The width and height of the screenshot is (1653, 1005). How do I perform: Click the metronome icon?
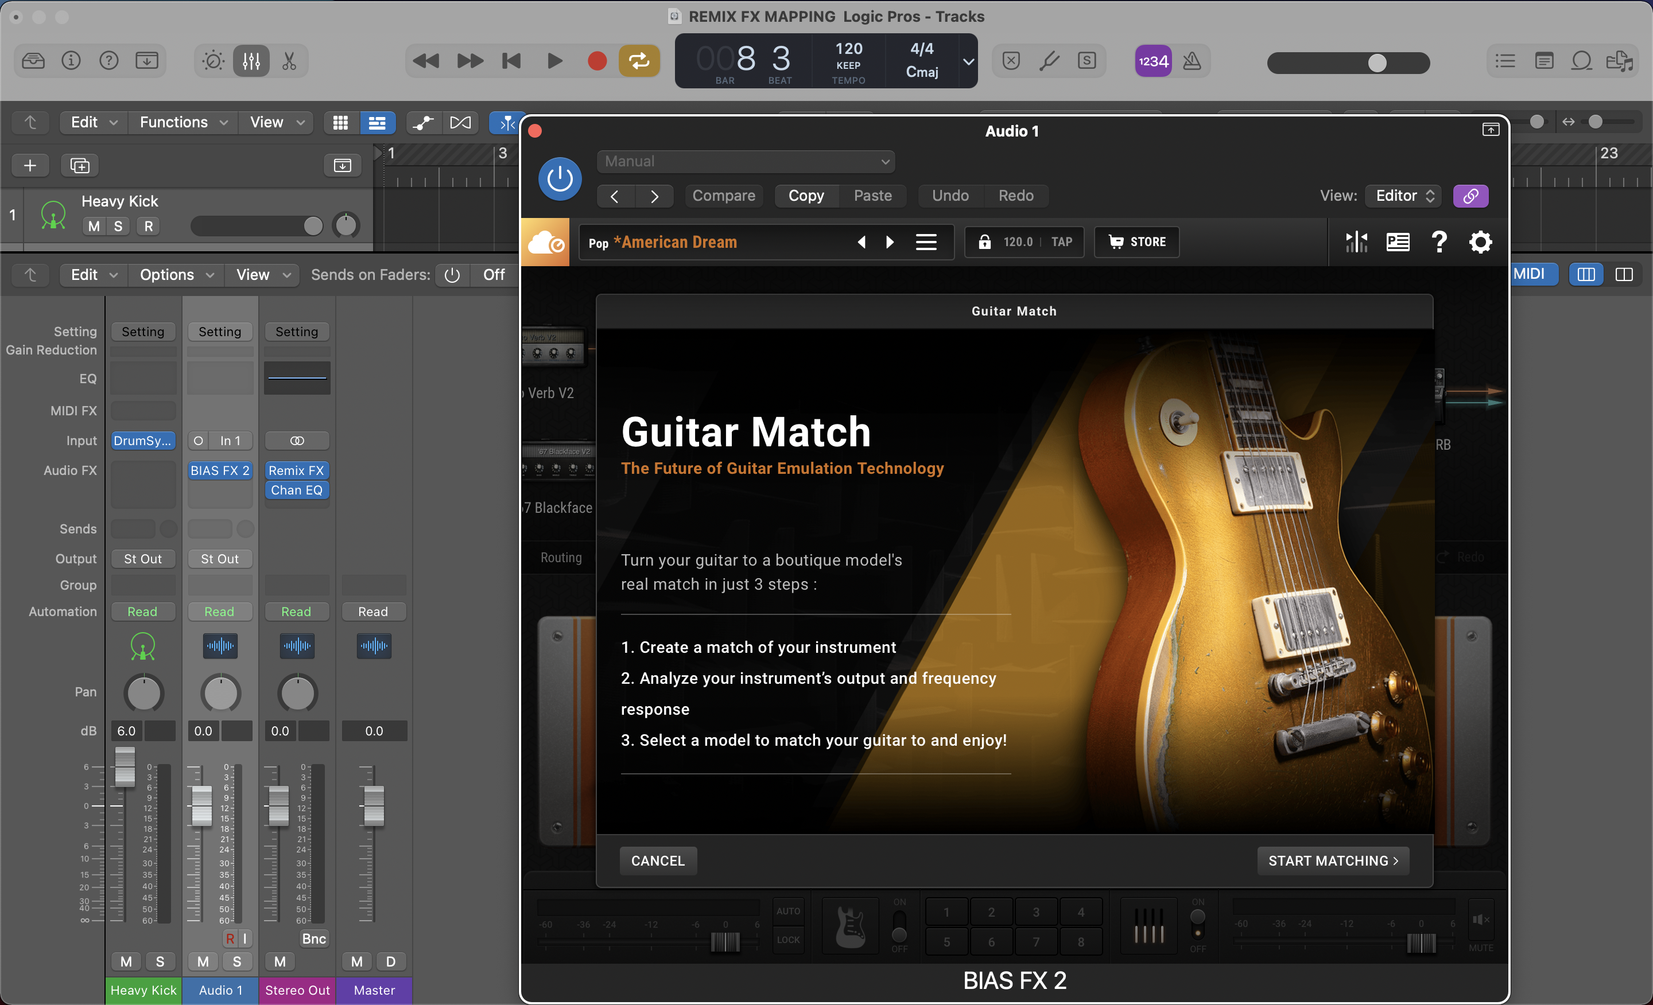(1192, 61)
